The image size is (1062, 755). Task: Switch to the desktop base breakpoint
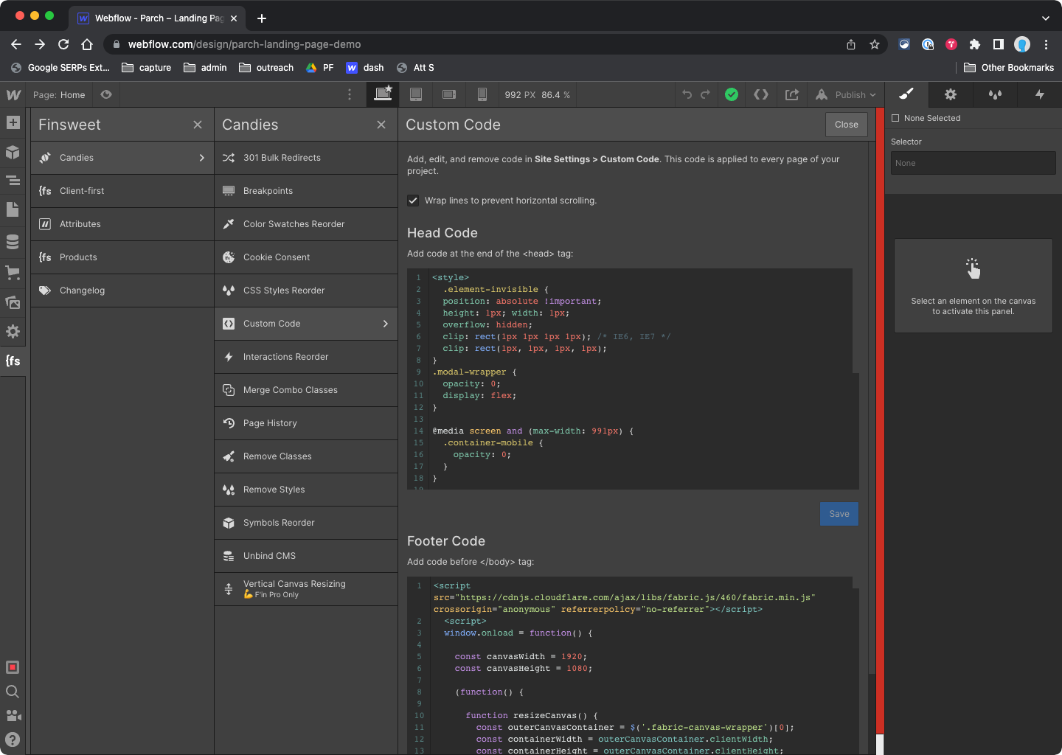(383, 94)
